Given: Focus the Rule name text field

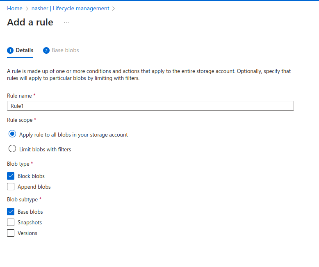Looking at the screenshot, I should (x=150, y=106).
